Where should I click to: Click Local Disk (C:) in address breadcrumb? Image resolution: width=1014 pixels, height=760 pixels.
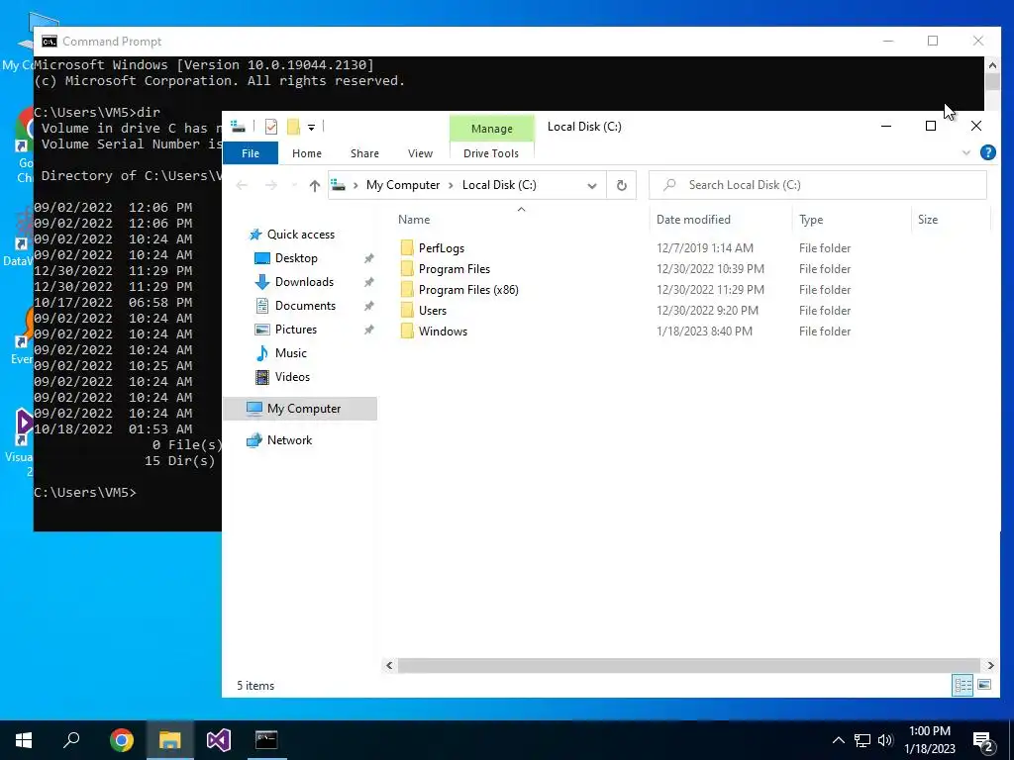point(499,185)
